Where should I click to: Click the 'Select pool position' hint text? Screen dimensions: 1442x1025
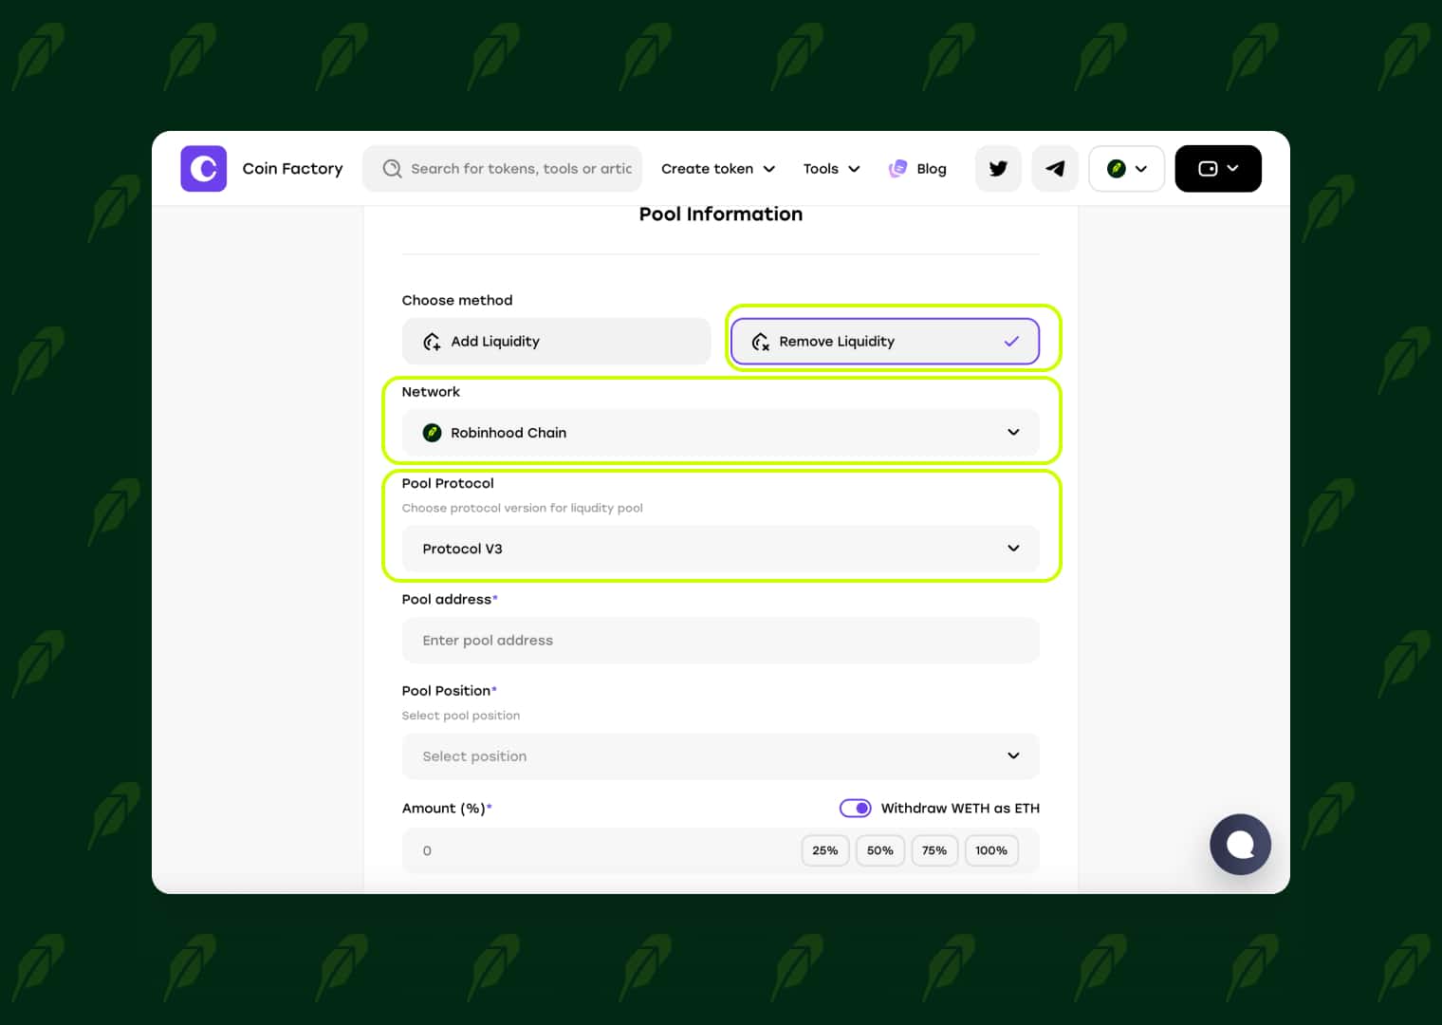(x=461, y=716)
